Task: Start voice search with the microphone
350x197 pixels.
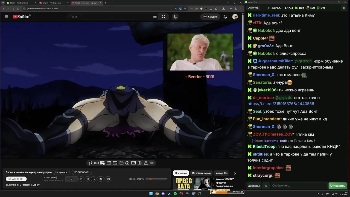Action: (x=175, y=17)
